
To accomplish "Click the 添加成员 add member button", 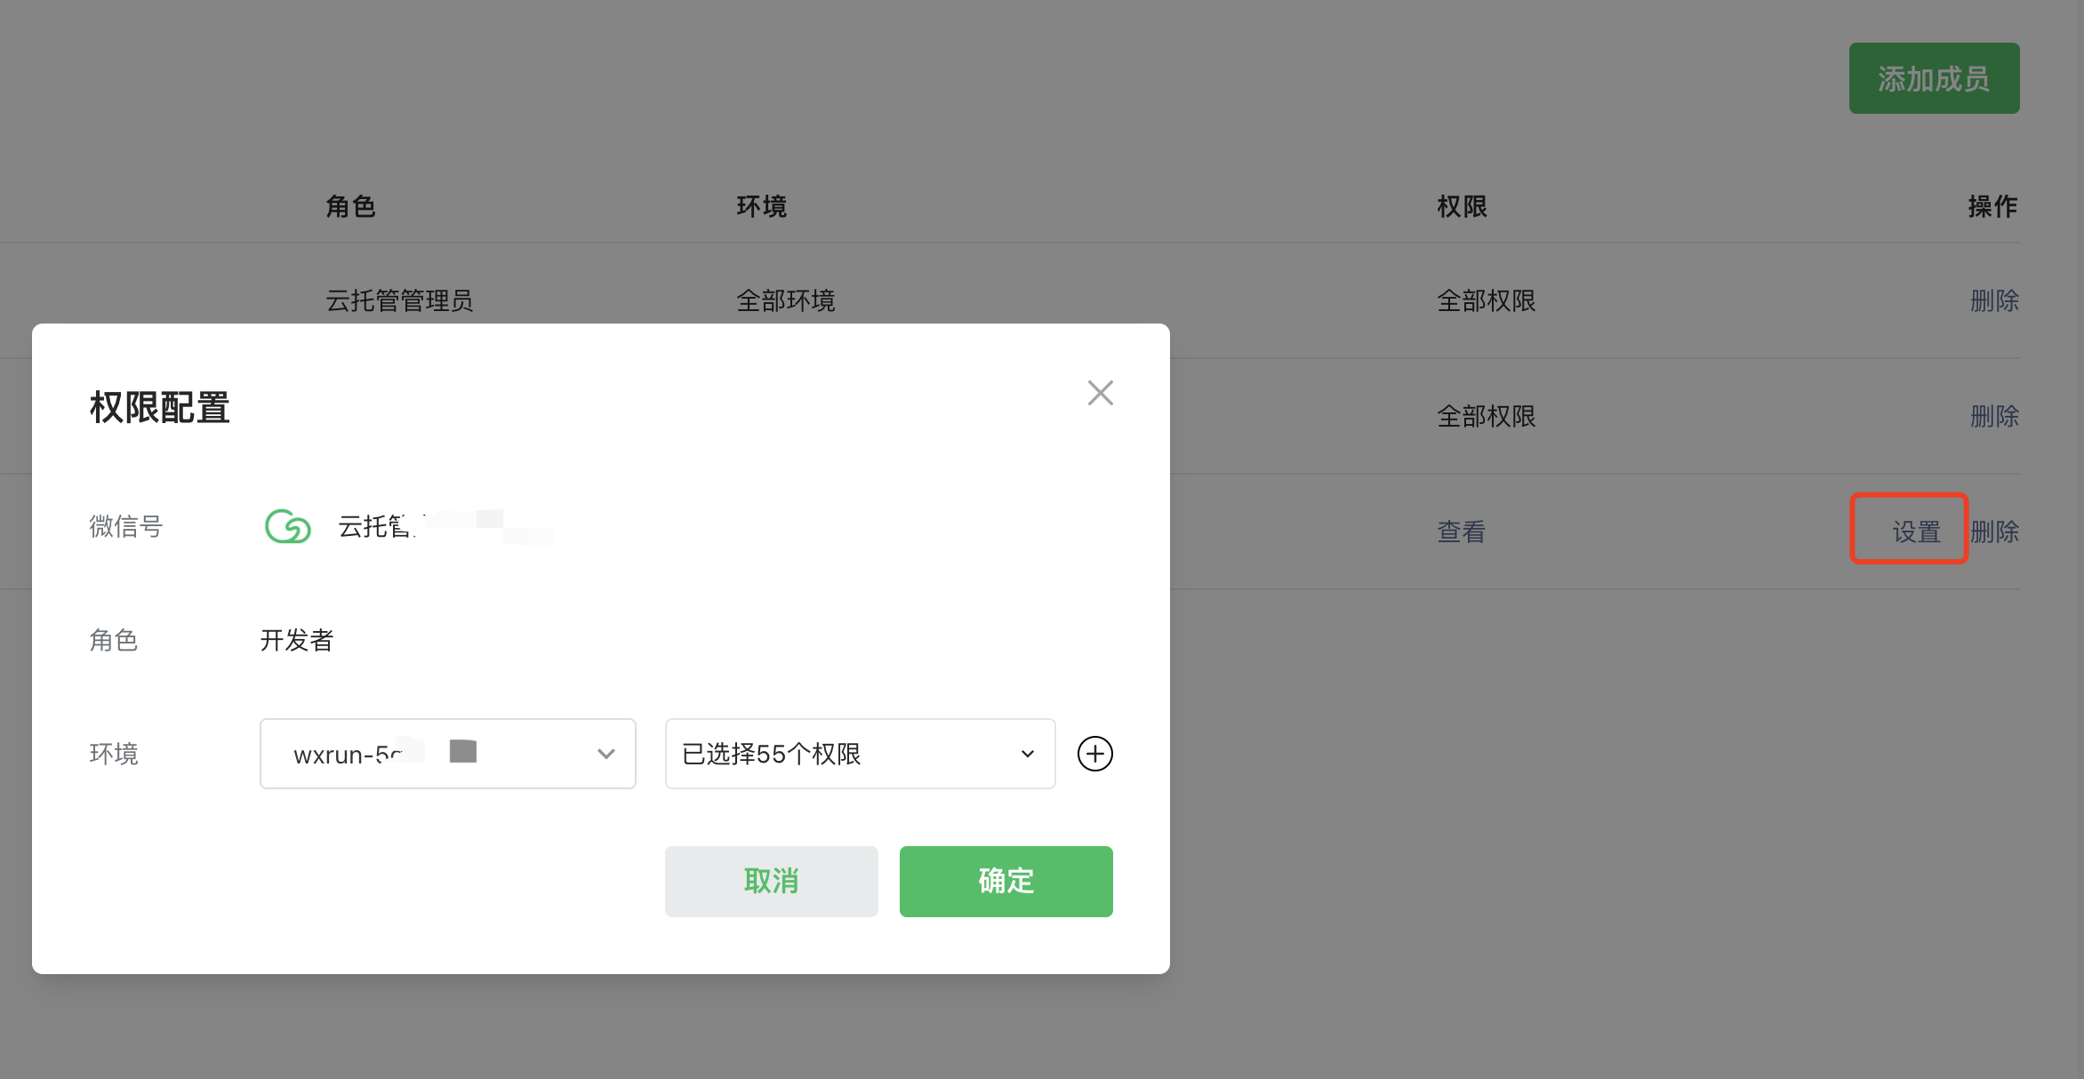I will [x=1933, y=78].
